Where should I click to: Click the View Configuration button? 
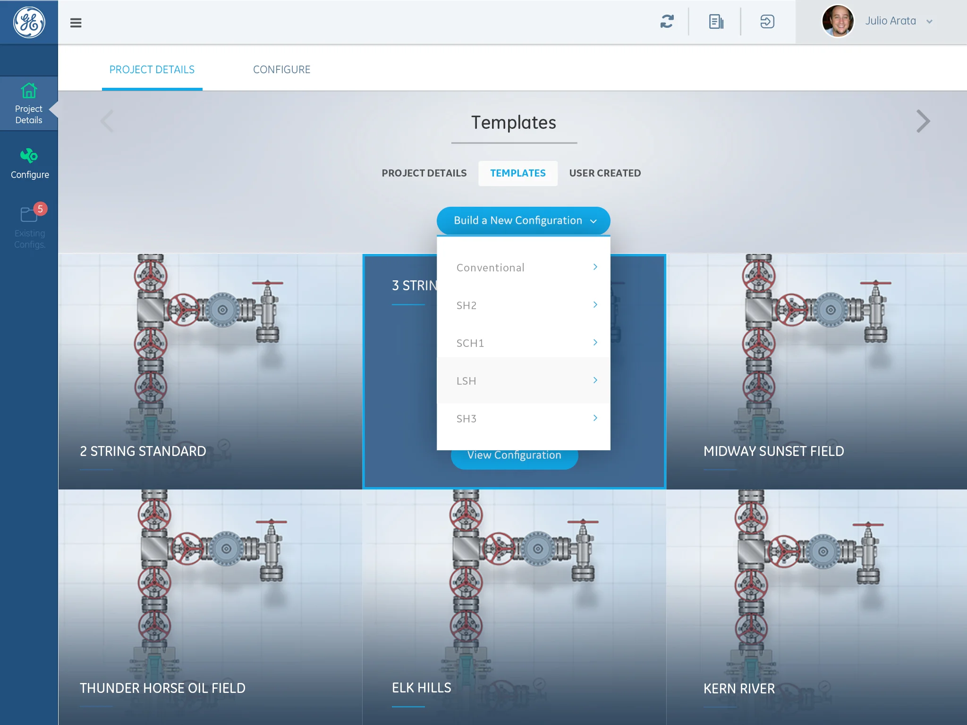pos(514,459)
